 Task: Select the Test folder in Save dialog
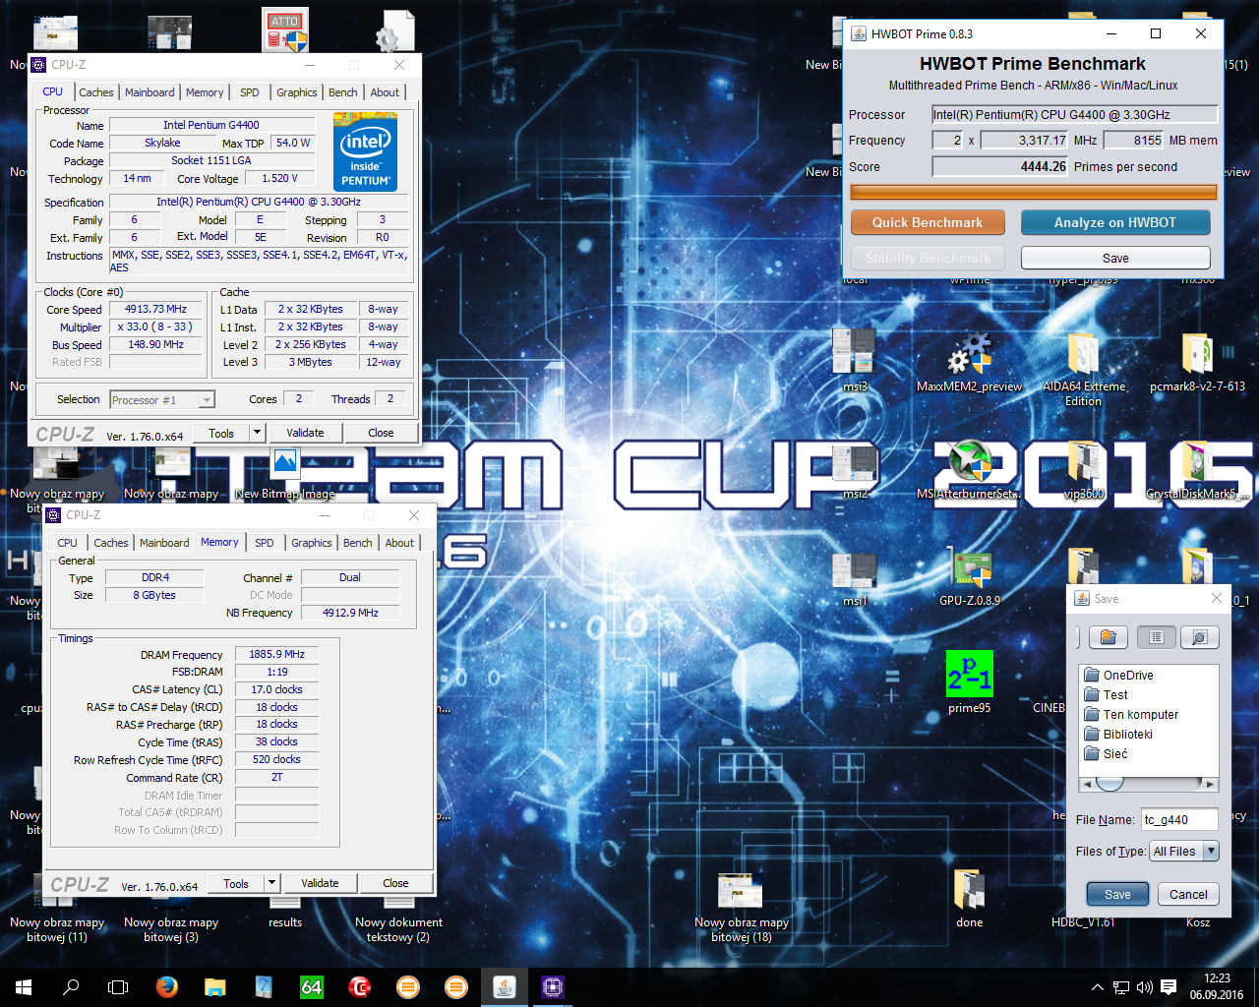(1106, 695)
